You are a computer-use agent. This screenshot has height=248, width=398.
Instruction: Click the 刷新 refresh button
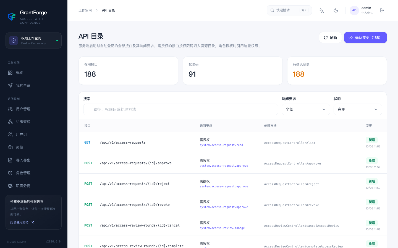pos(330,37)
